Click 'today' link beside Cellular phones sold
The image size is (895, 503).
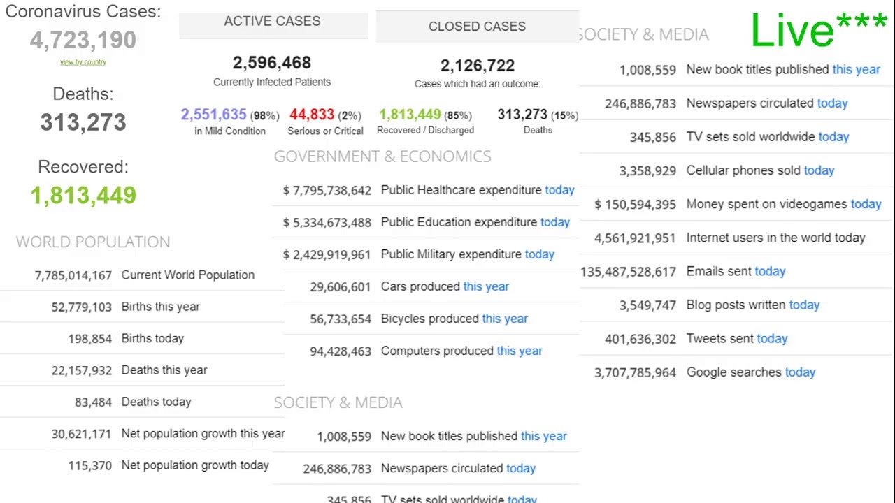pyautogui.click(x=819, y=170)
